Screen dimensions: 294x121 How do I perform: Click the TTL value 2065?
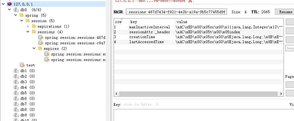(x=266, y=12)
